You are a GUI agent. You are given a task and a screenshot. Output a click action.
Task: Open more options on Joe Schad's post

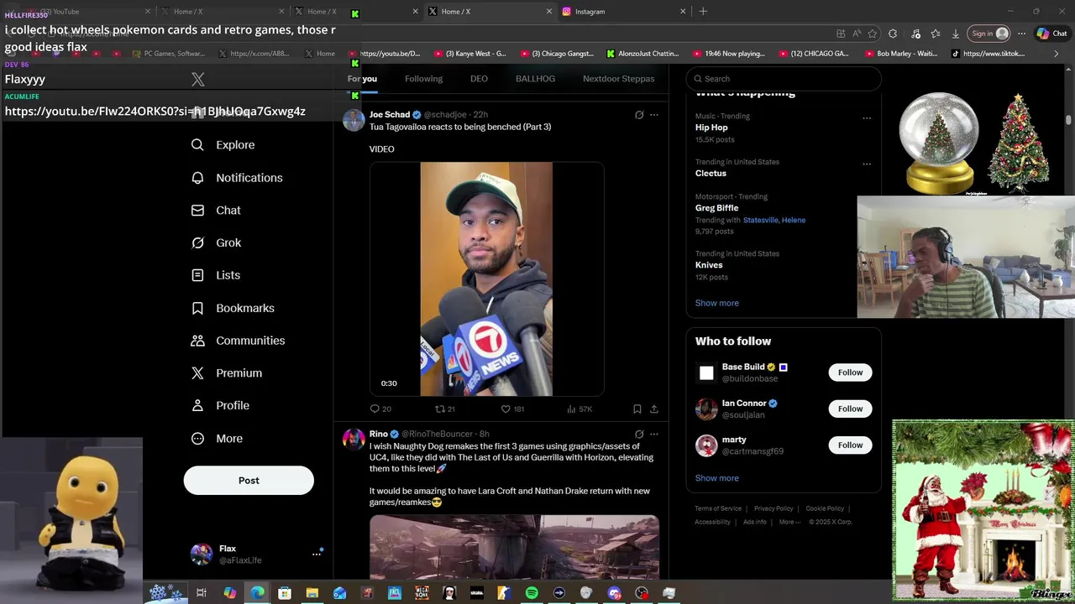pos(654,115)
